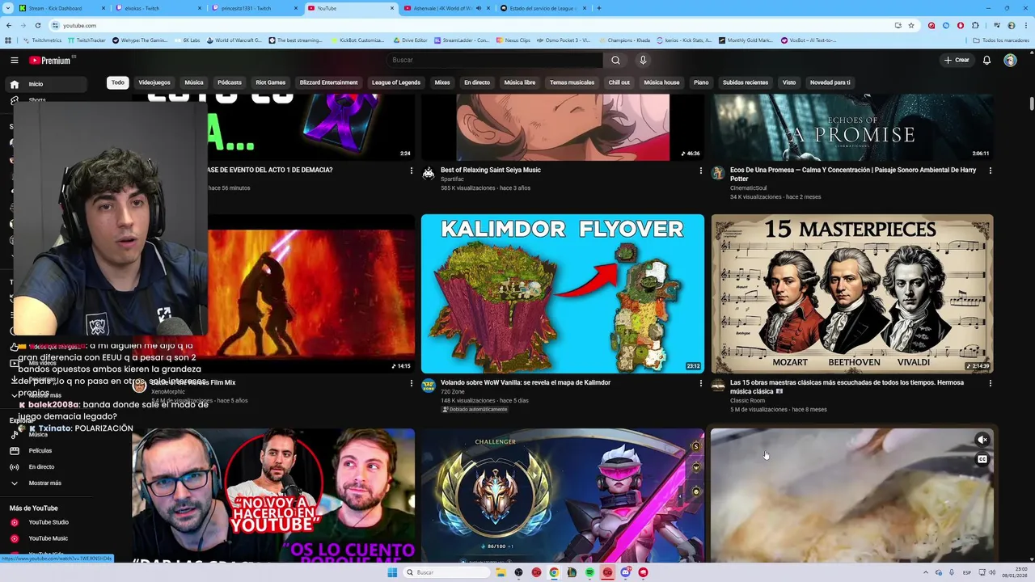Open YouTube Music from the sidebar

click(x=46, y=538)
